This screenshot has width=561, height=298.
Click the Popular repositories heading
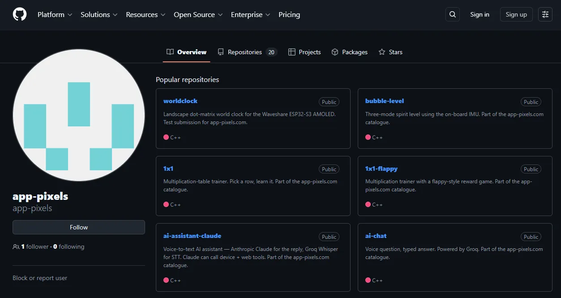point(188,79)
